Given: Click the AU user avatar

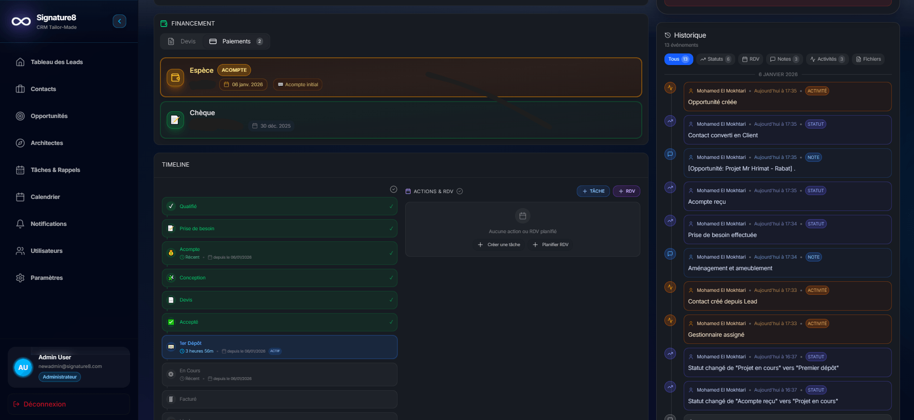Looking at the screenshot, I should (23, 367).
